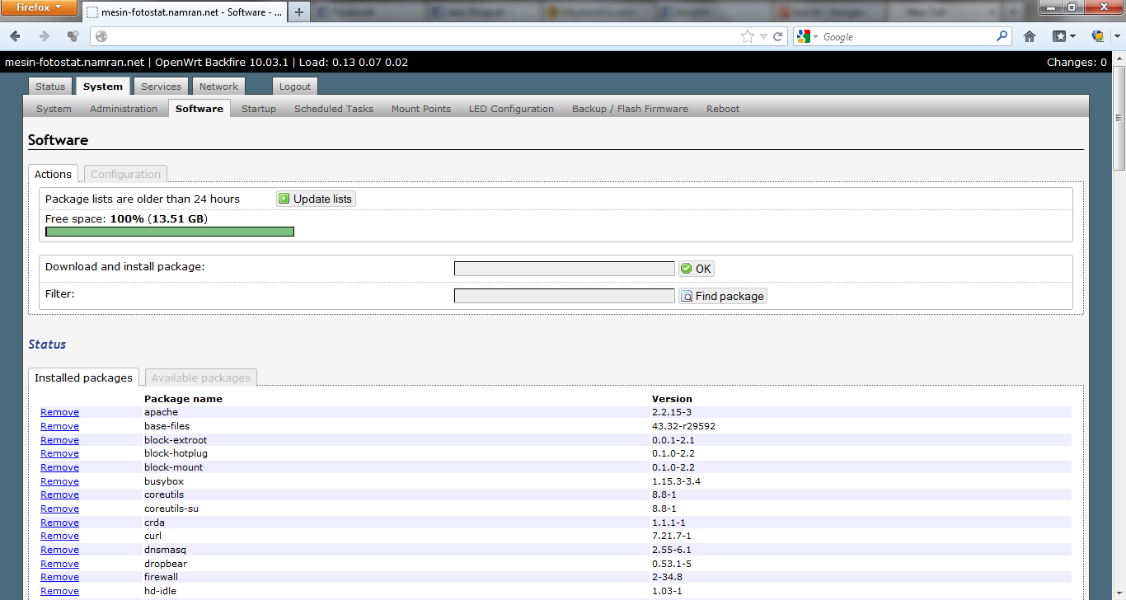The image size is (1126, 600).
Task: Click the Download and install package field
Action: [x=564, y=269]
